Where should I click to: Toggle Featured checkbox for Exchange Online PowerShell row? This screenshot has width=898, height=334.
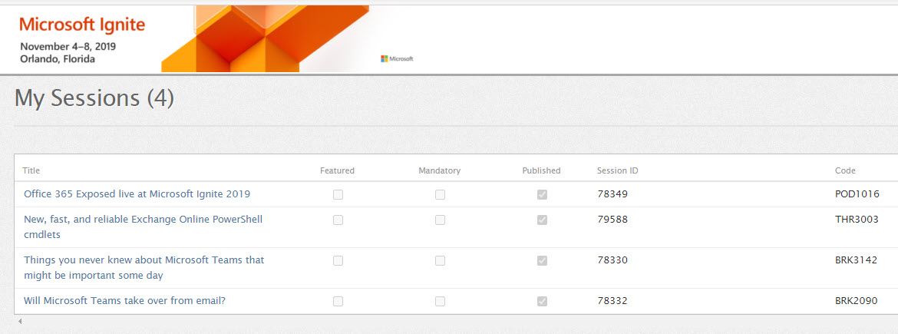(x=338, y=220)
